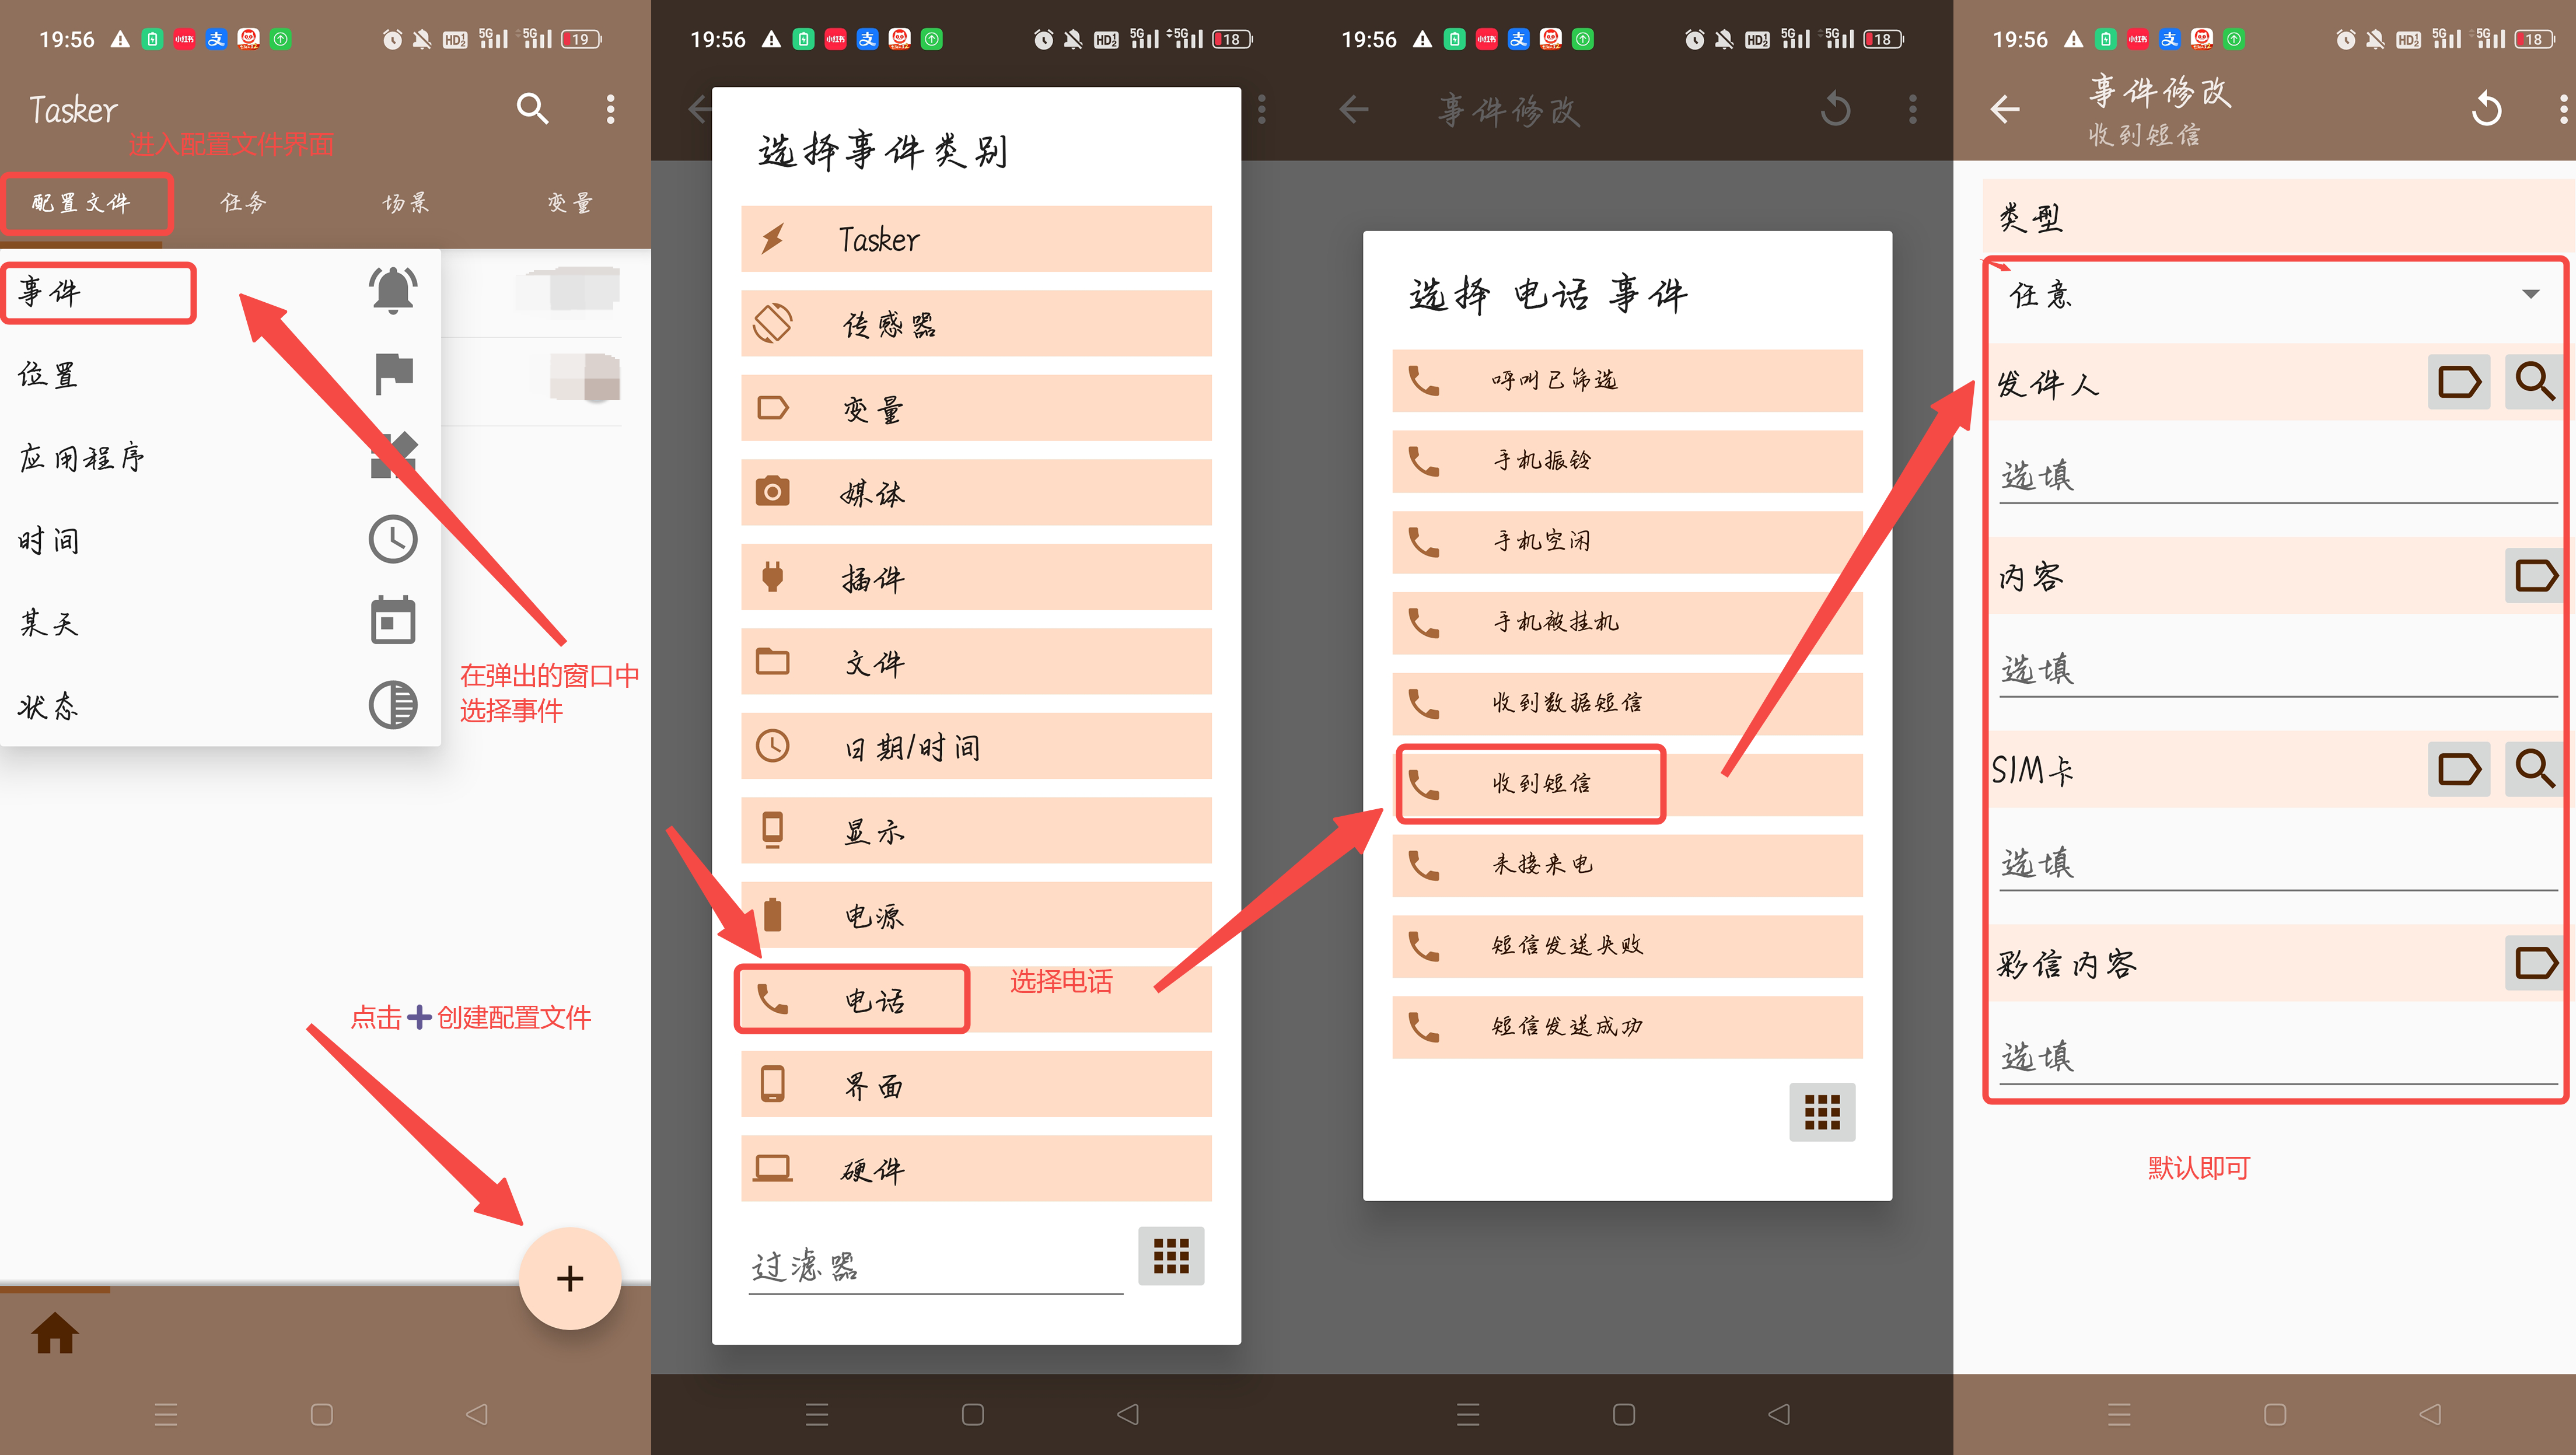This screenshot has height=1455, width=2576.
Task: Select the 收到数据短信 phone event
Action: click(1627, 703)
